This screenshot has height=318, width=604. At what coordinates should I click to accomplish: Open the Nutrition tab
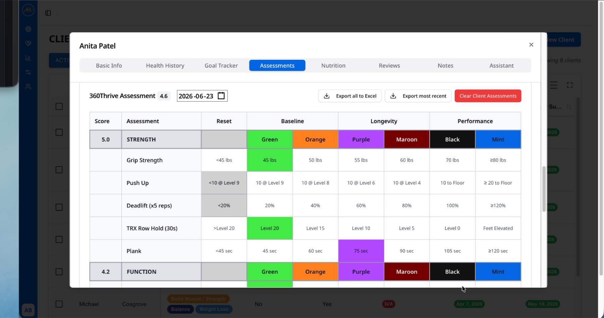pyautogui.click(x=333, y=65)
